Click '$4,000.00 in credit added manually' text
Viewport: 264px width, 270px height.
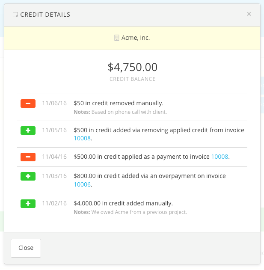pos(123,203)
